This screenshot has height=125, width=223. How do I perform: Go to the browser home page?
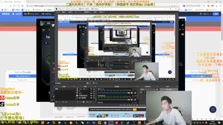click(x=14, y=6)
